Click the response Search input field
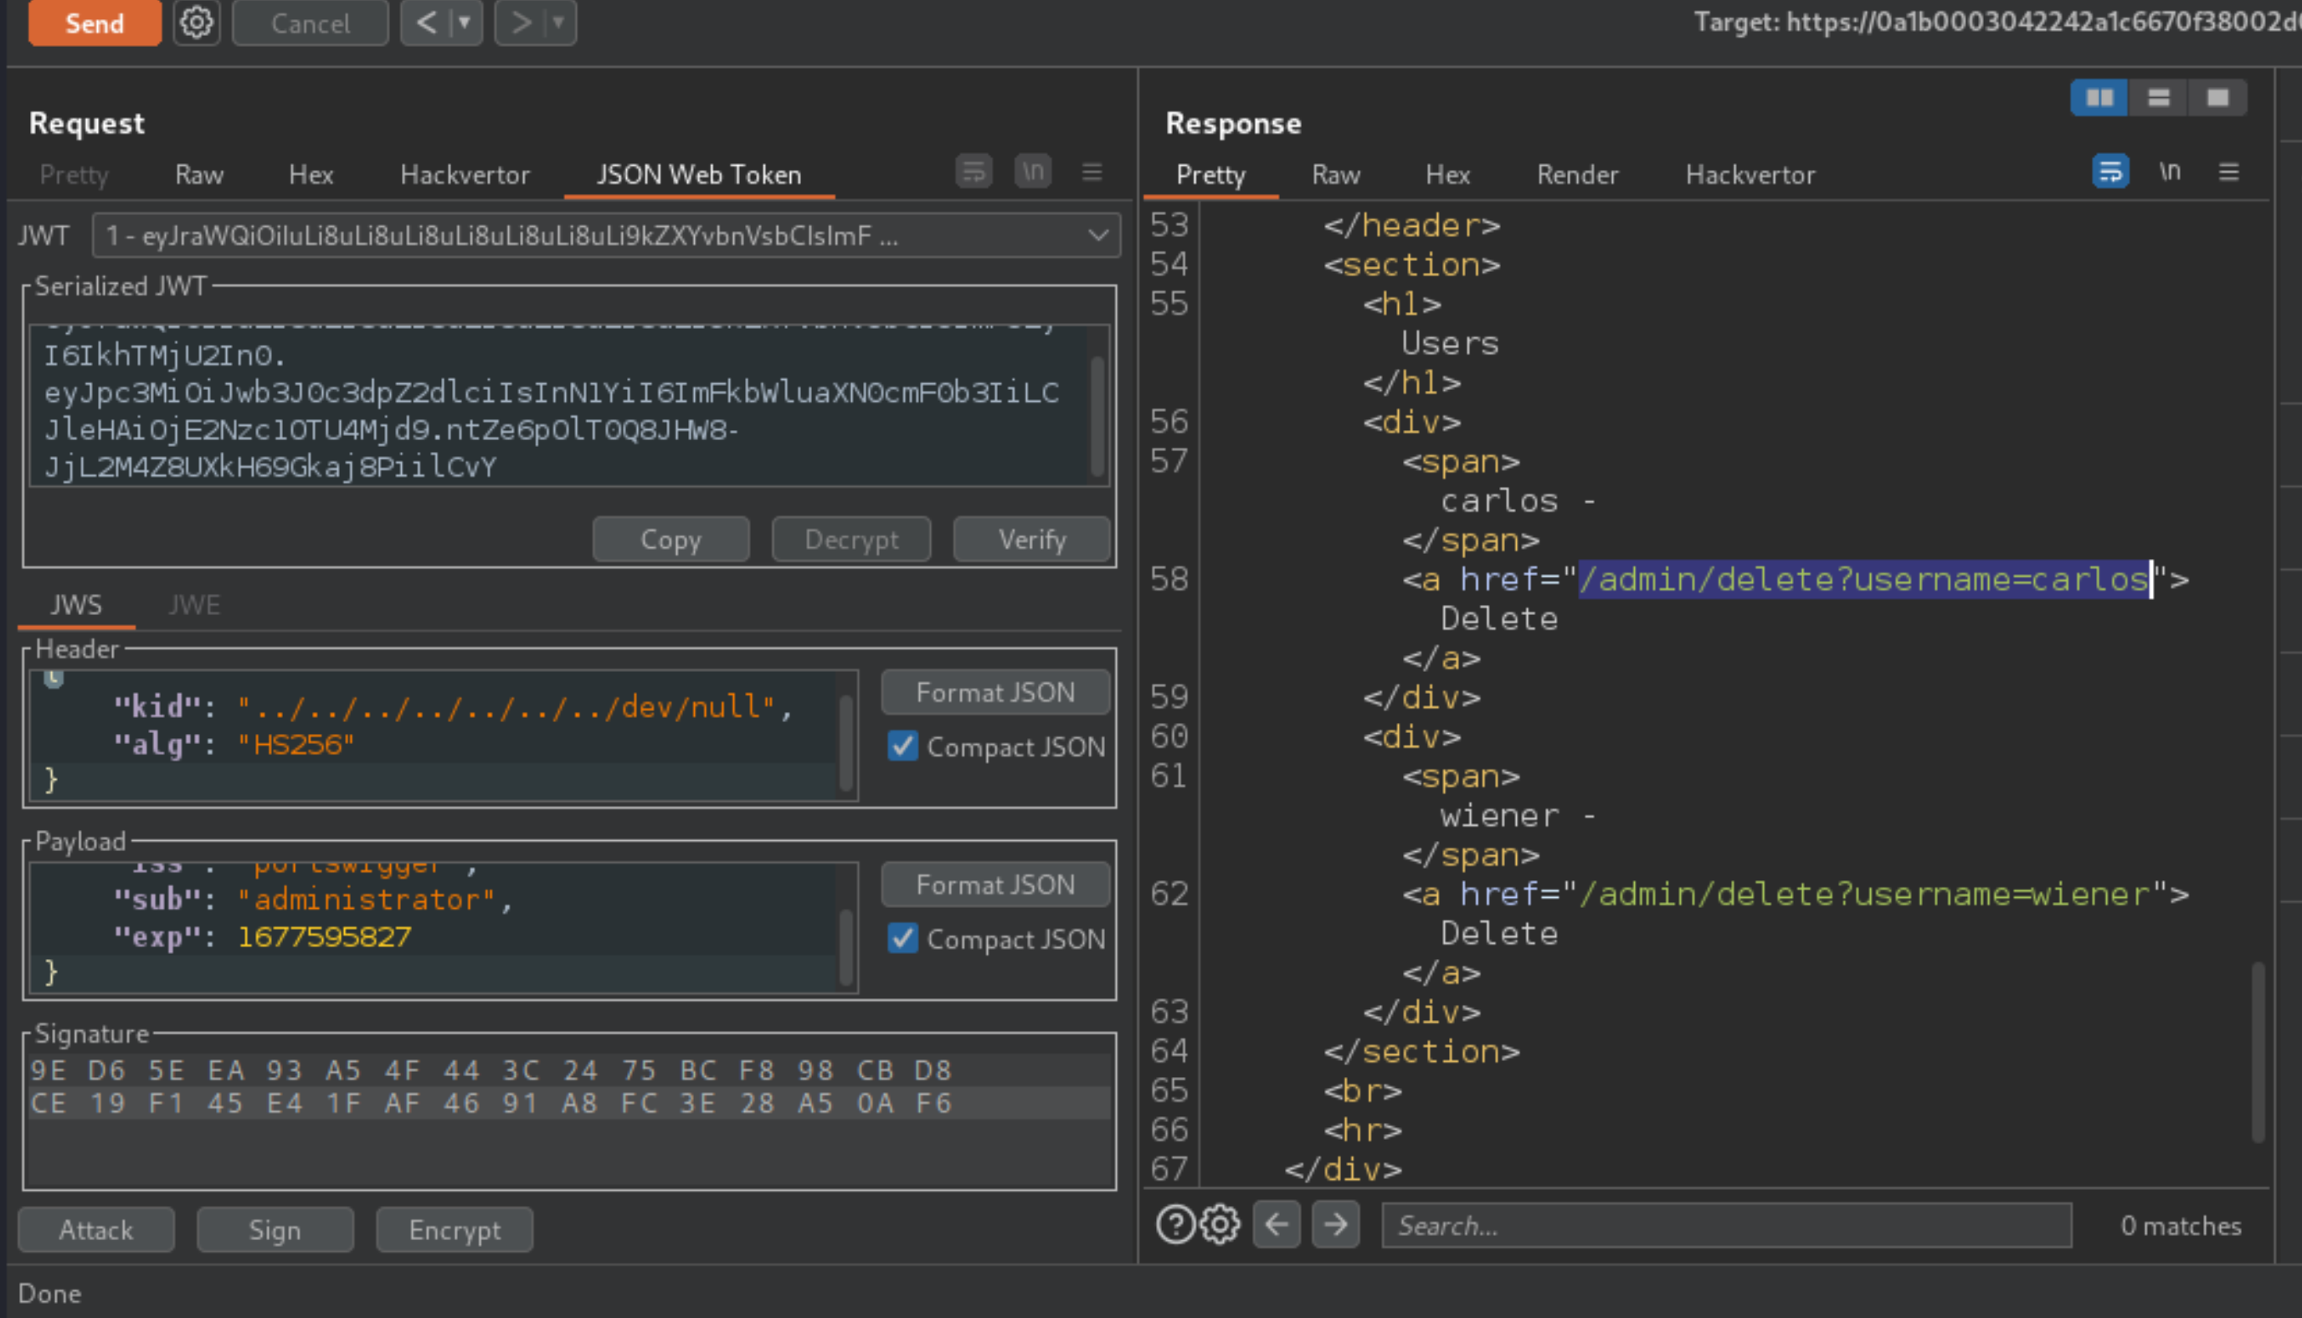 click(1727, 1226)
